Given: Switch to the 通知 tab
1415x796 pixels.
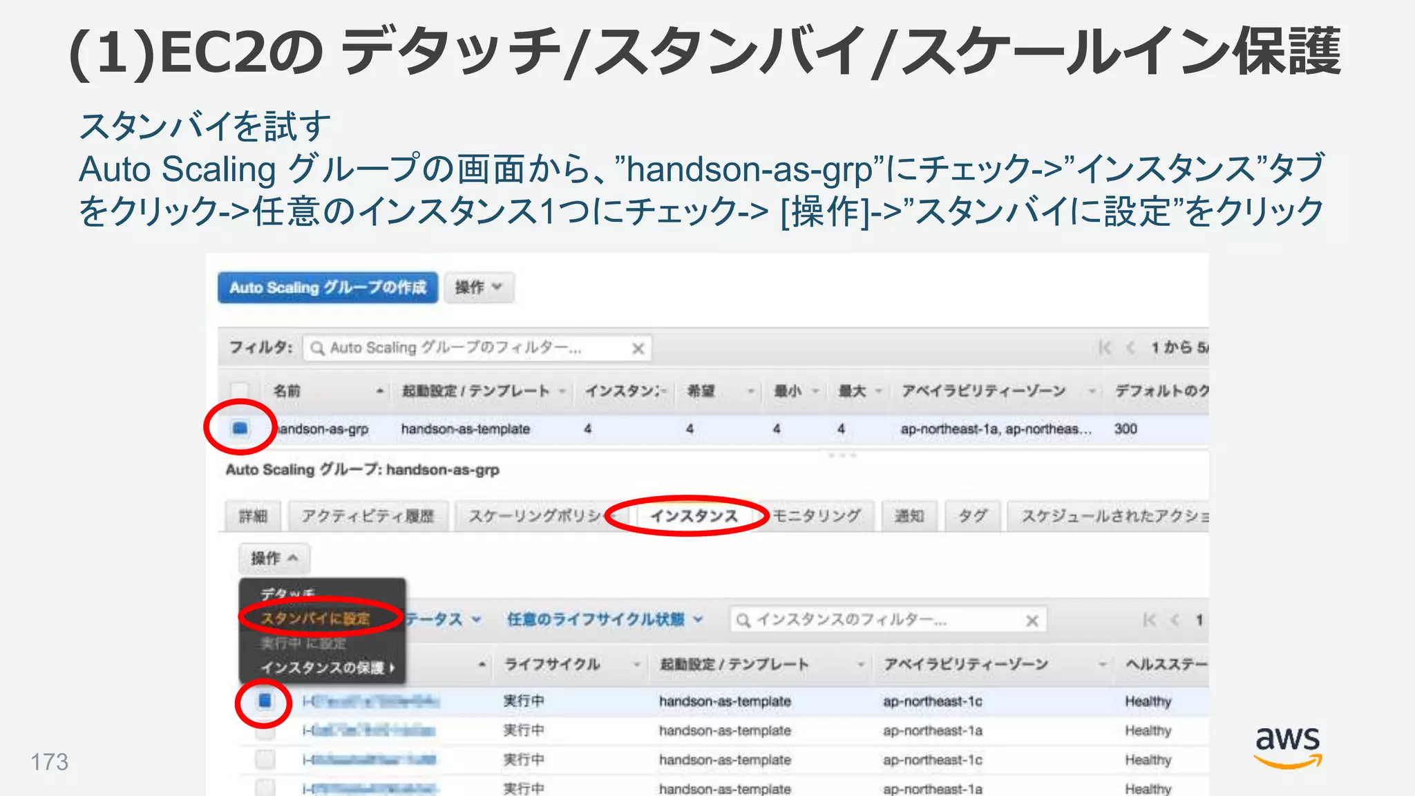Looking at the screenshot, I should coord(909,516).
